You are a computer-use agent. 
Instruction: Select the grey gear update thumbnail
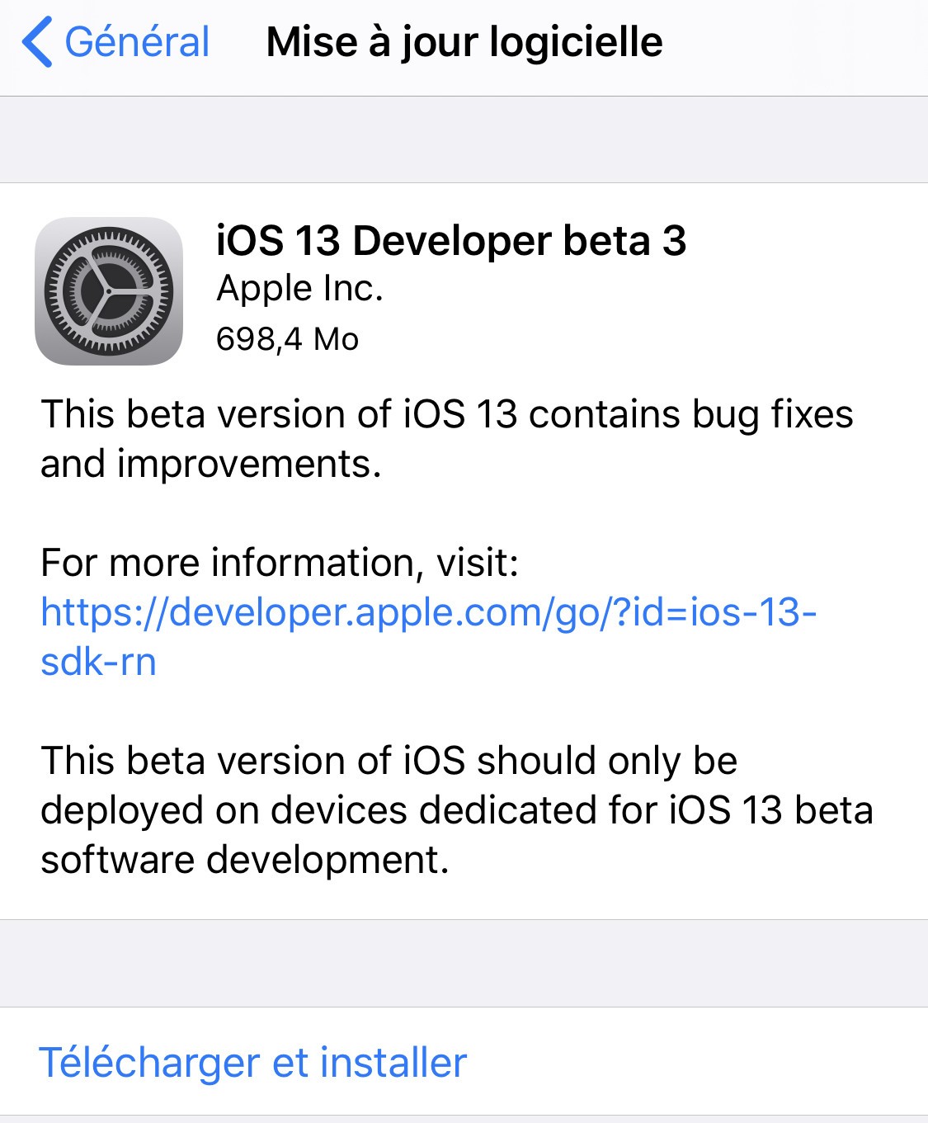click(110, 293)
